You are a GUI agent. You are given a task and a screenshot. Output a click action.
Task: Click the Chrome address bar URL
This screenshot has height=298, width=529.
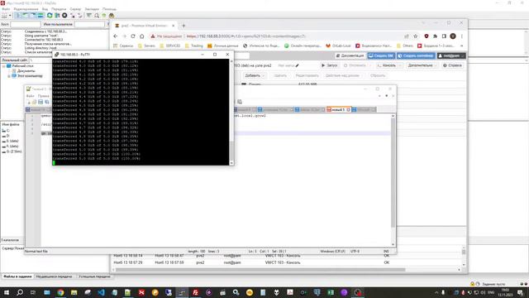(246, 36)
